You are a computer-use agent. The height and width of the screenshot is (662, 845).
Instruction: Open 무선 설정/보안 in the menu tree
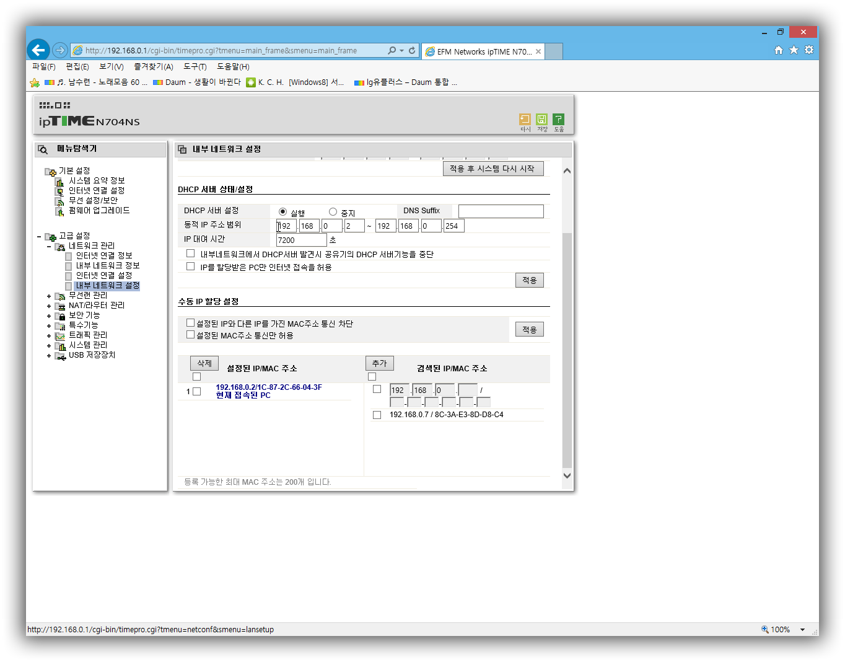[93, 201]
